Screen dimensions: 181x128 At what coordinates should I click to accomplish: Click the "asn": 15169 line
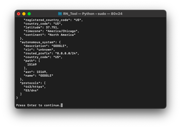(36, 72)
